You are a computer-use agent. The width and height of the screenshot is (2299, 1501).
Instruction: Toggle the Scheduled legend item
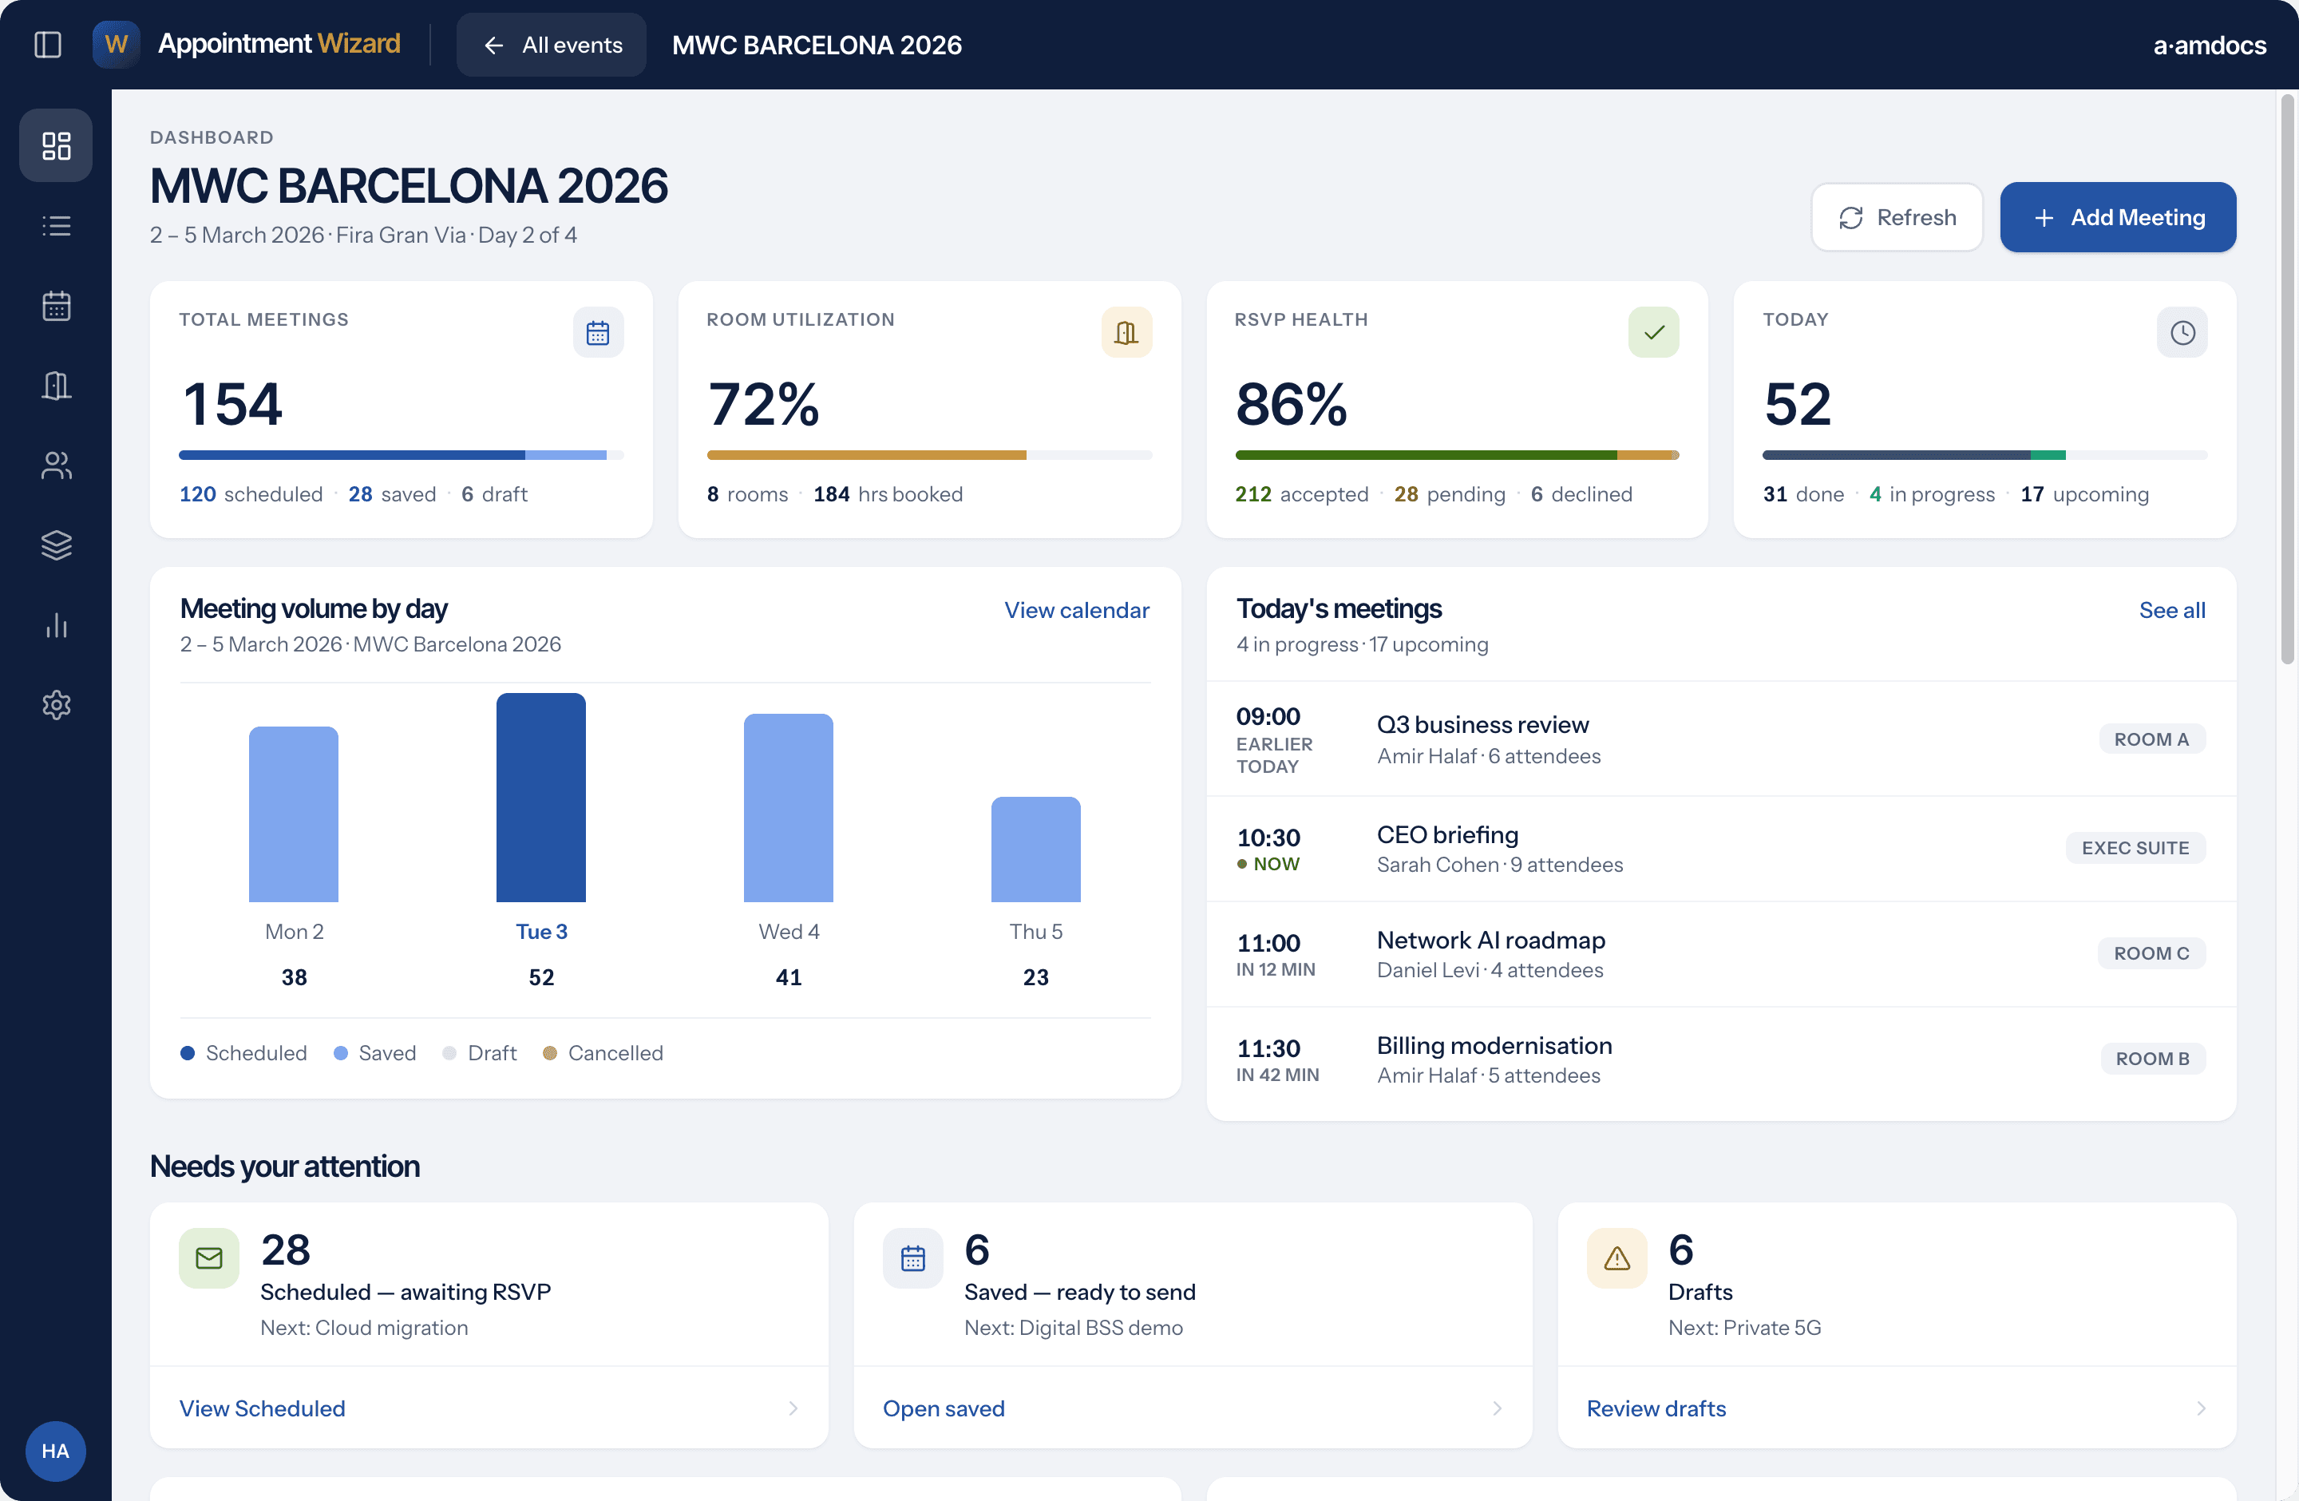pos(243,1053)
